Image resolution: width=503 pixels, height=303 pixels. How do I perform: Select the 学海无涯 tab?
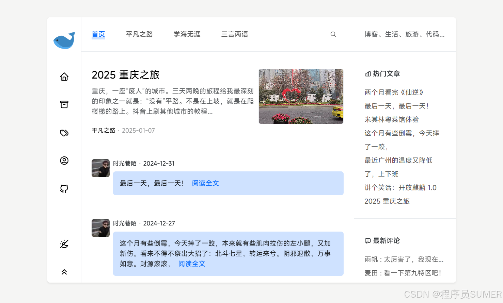(187, 34)
